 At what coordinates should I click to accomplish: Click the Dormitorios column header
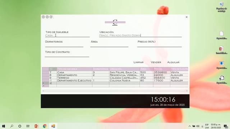(101, 69)
